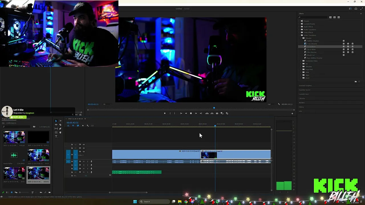Toggle timeline snapping magnet icon
This screenshot has height=205, width=365.
click(x=73, y=126)
